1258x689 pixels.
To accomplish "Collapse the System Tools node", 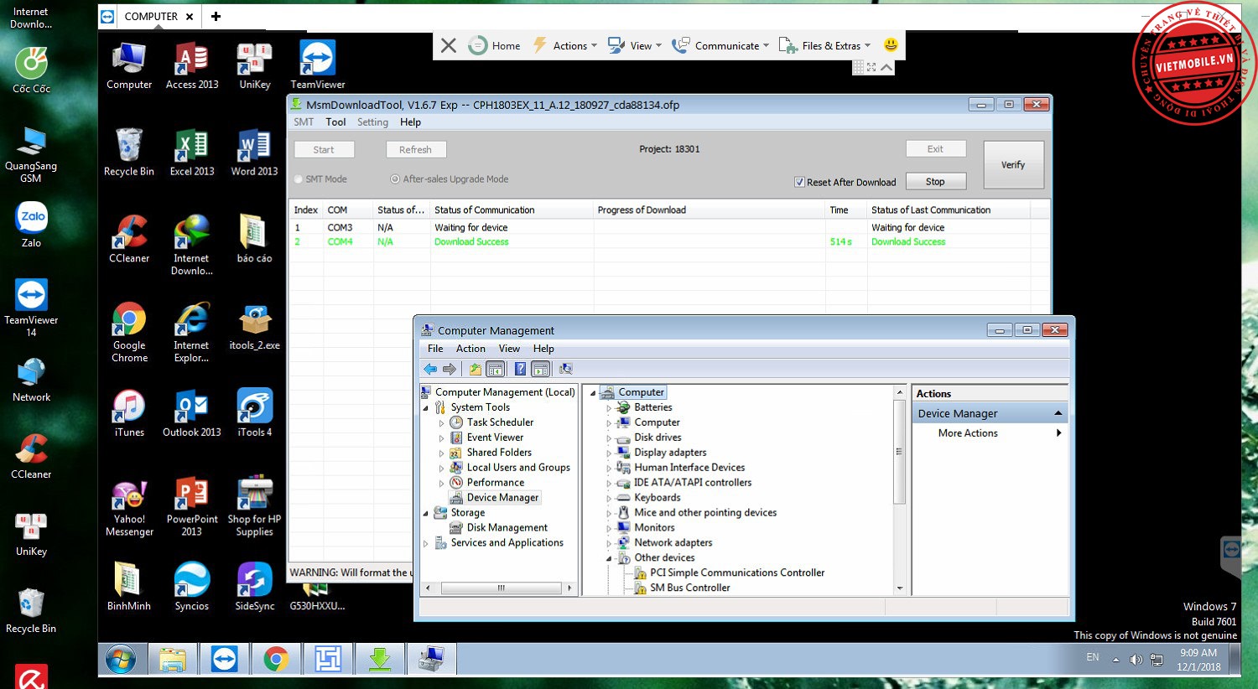I will click(x=426, y=407).
